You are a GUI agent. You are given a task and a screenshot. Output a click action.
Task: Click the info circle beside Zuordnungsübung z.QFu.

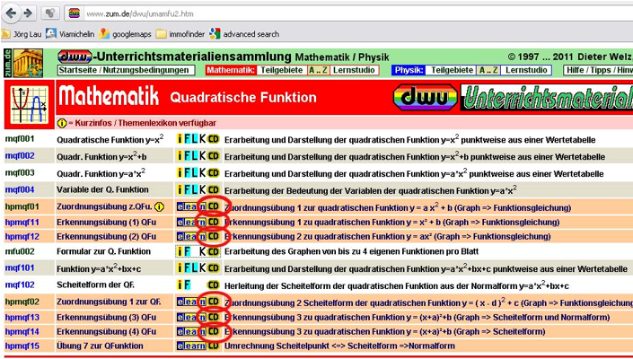coord(159,206)
